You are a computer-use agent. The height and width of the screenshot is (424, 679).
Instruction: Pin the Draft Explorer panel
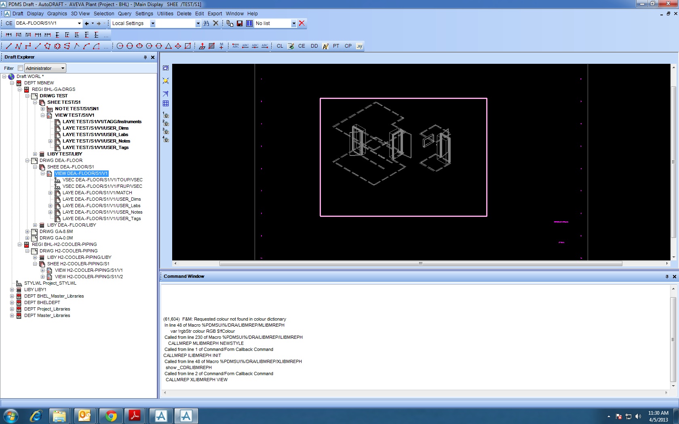click(x=145, y=57)
